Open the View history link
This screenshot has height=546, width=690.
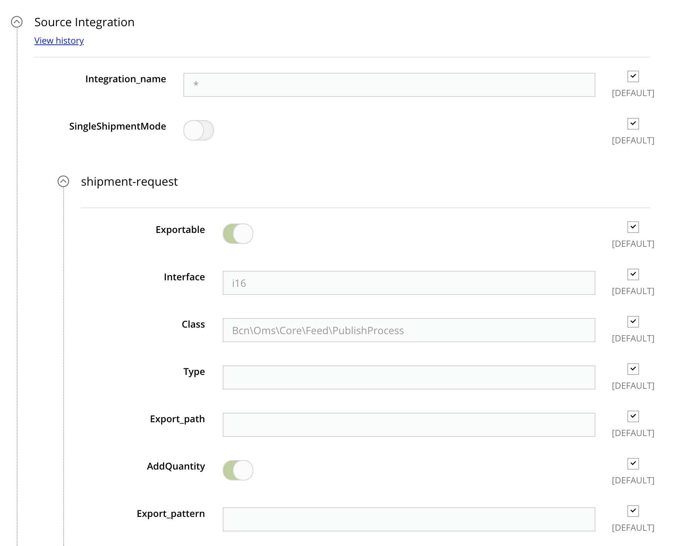(59, 41)
